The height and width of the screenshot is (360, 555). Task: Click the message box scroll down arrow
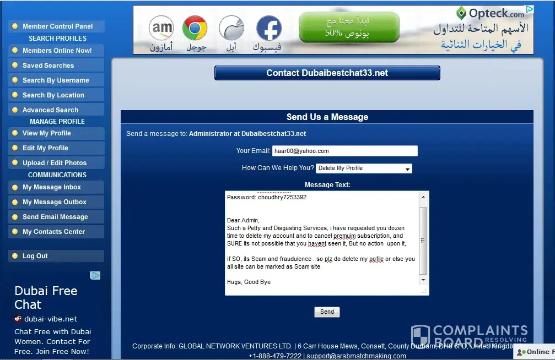(423, 280)
